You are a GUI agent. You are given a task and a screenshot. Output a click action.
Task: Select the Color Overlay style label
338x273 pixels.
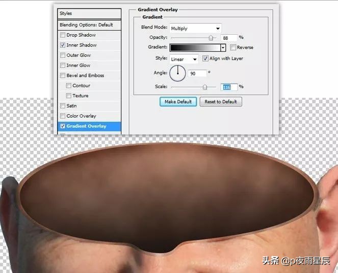pos(81,116)
